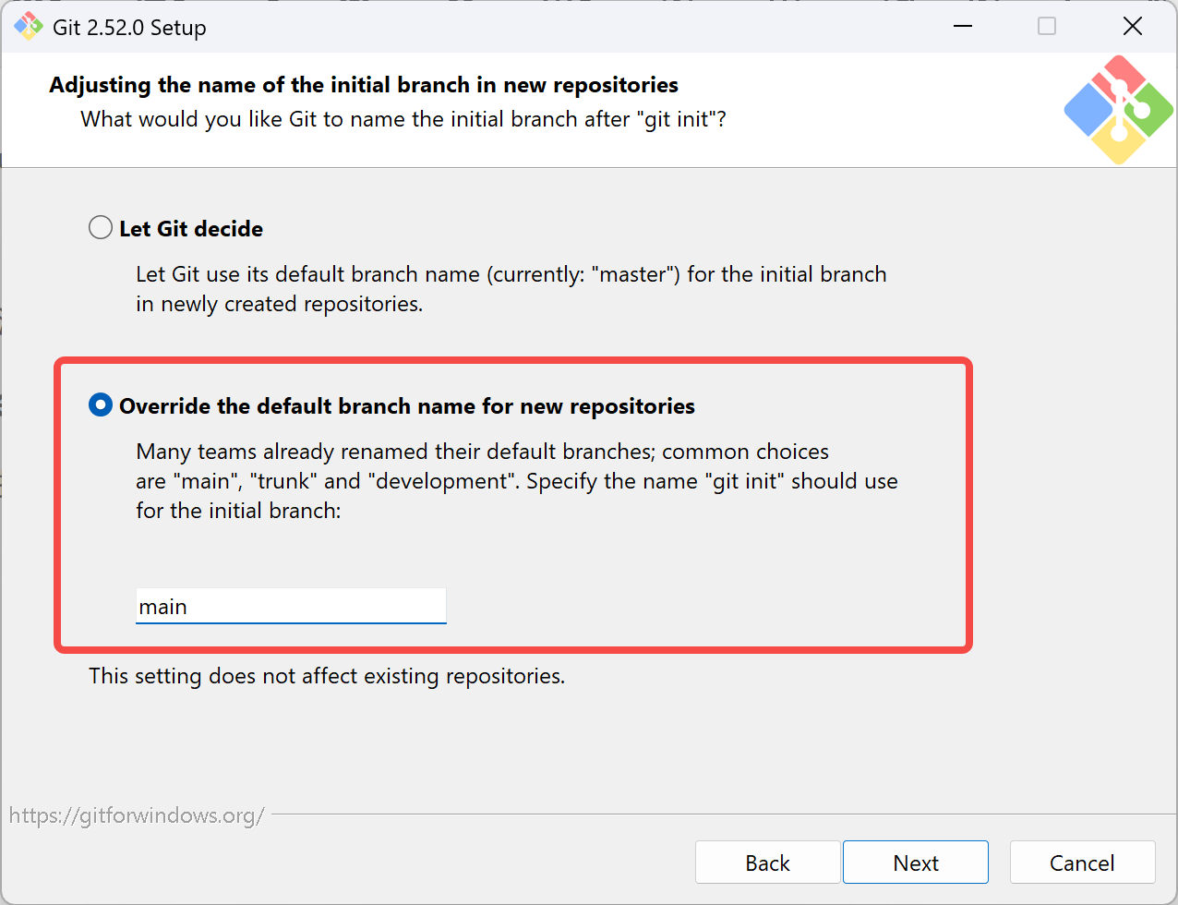Click the Next button
This screenshot has height=905, width=1178.
tap(916, 863)
